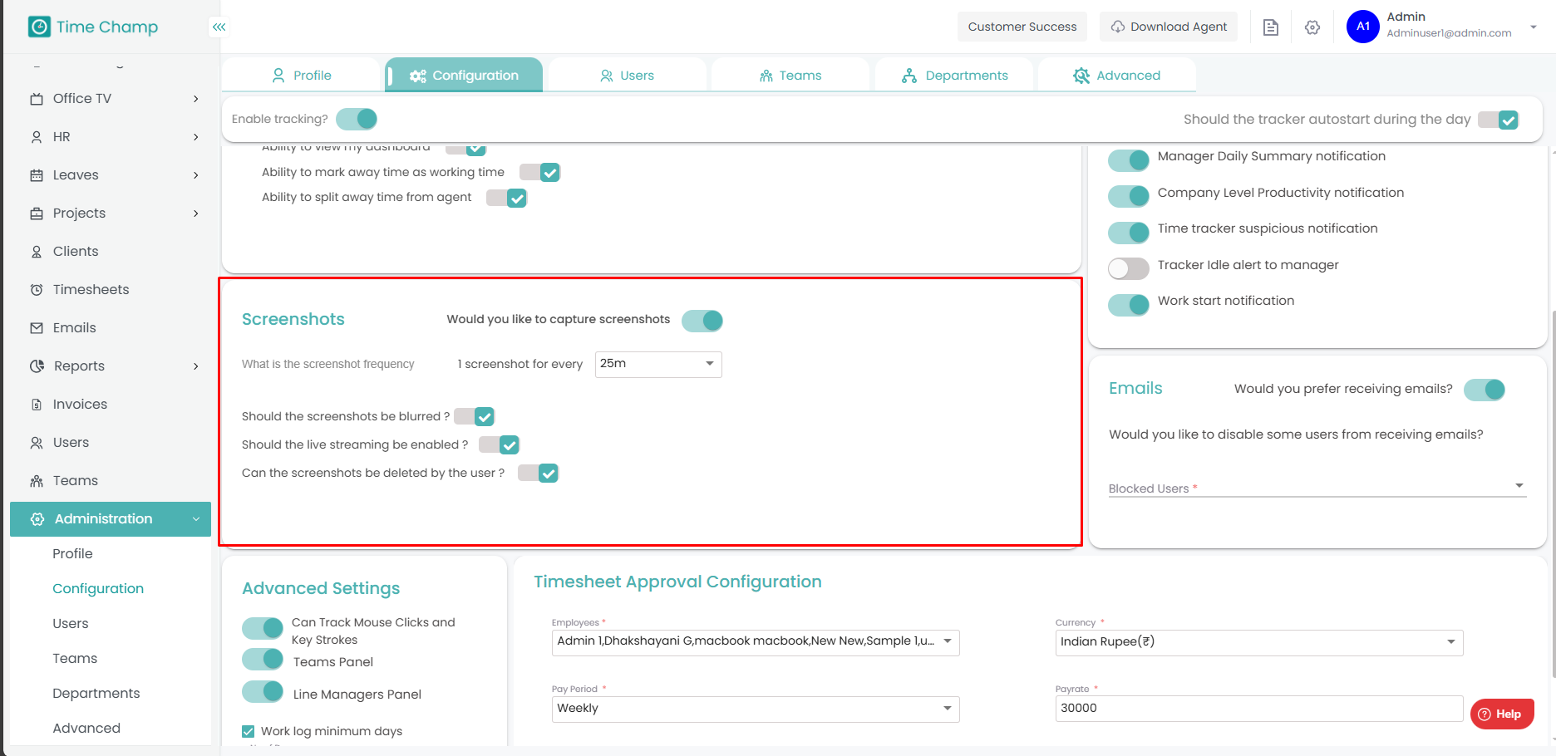Click the Download Agent button
Image resolution: width=1556 pixels, height=756 pixels.
point(1169,27)
